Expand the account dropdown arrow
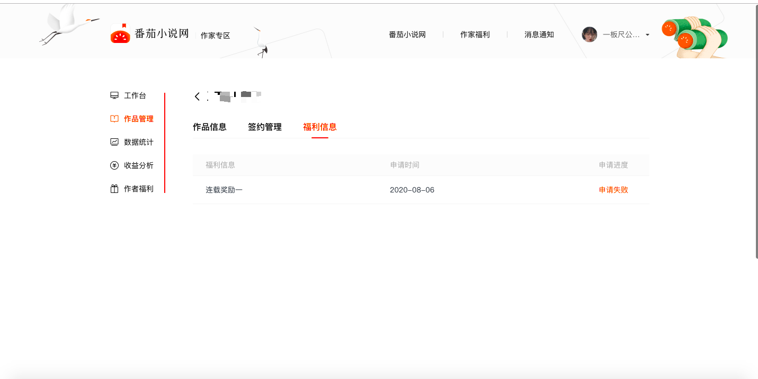The image size is (758, 379). point(647,35)
